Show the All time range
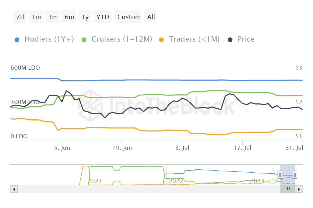This screenshot has height=208, width=313. [151, 17]
